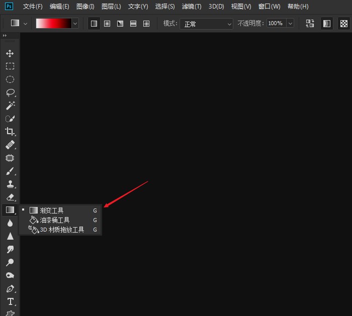Switch to diamond gradient style
The image size is (352, 316).
point(146,23)
